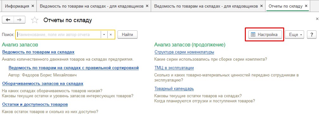Click text На каких складах оборачиваемость низкая
Viewport: 319px width, 114px height.
click(x=52, y=91)
